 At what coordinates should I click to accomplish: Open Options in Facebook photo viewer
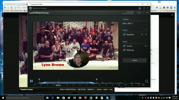91,89
